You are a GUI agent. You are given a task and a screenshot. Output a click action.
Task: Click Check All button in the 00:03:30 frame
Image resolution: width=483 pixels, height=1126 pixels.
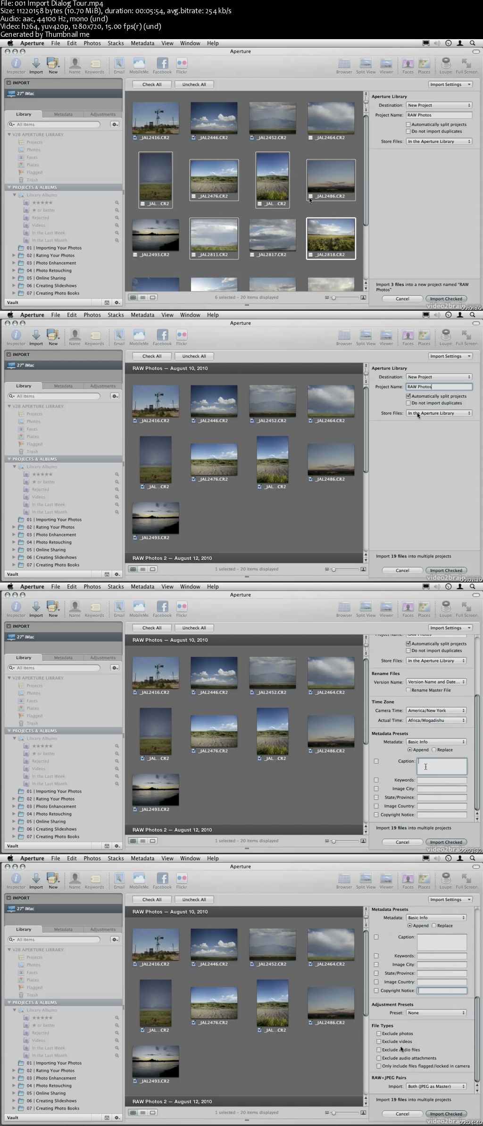(x=152, y=628)
